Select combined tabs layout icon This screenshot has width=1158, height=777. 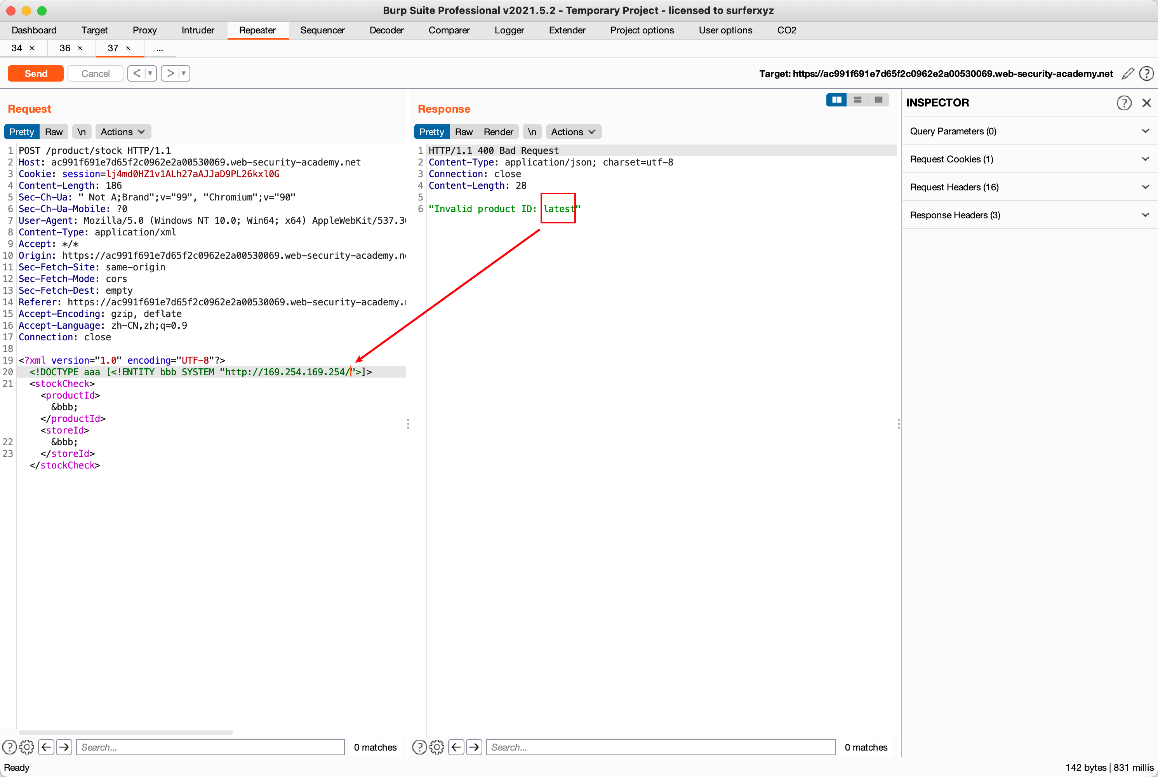879,100
